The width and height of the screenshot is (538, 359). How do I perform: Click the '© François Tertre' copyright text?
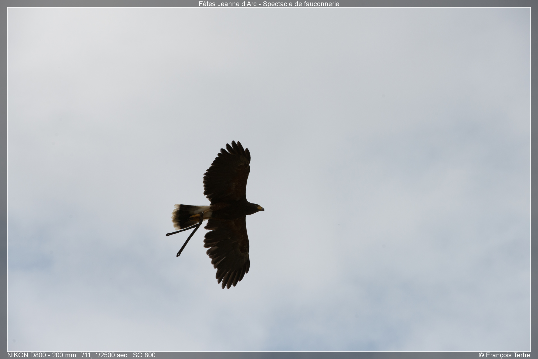pos(504,355)
